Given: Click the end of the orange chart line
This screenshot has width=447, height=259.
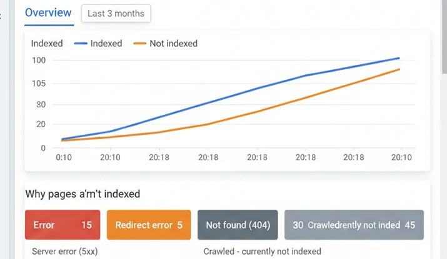Looking at the screenshot, I should [399, 69].
